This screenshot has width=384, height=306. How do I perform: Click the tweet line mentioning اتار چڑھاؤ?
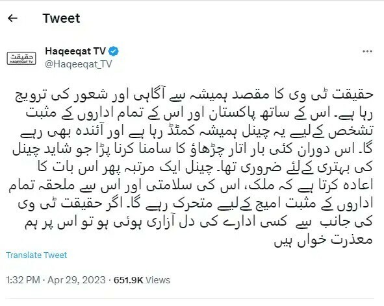pyautogui.click(x=193, y=149)
